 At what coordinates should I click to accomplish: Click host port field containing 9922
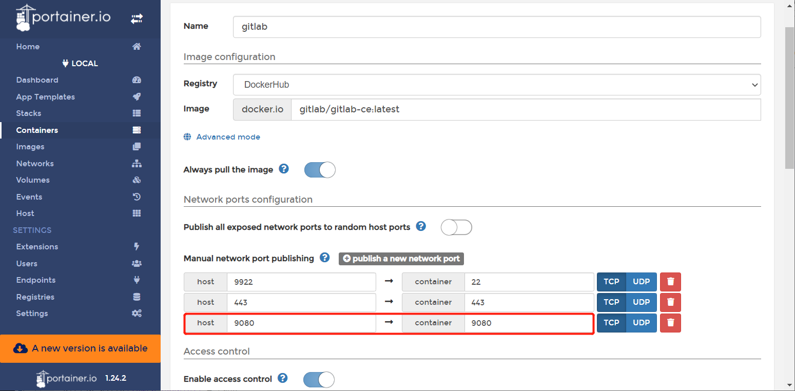tap(301, 282)
